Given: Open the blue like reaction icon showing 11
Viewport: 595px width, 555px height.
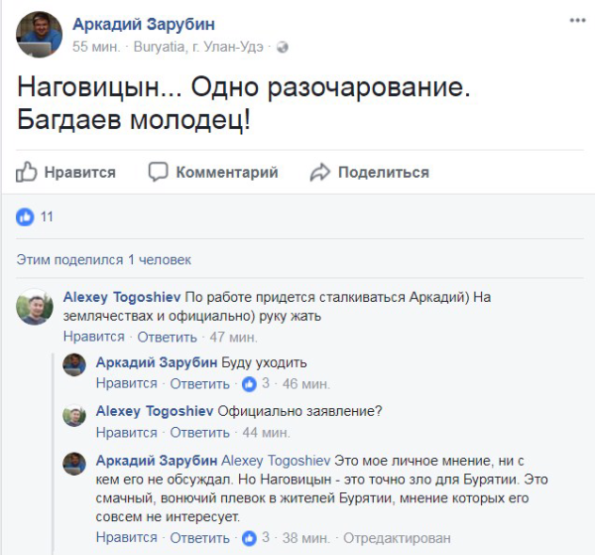Looking at the screenshot, I should click(26, 216).
